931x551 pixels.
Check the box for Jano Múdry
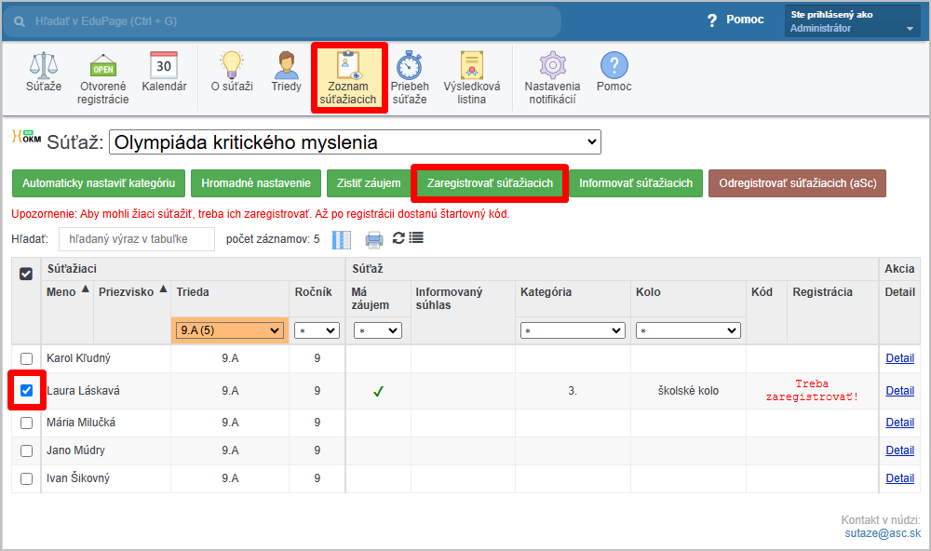[x=26, y=450]
